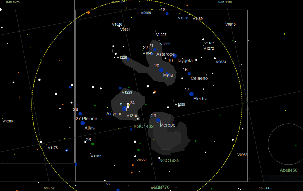The height and width of the screenshot is (191, 303).
Task: Select the star Taygeta
Action: click(x=175, y=56)
